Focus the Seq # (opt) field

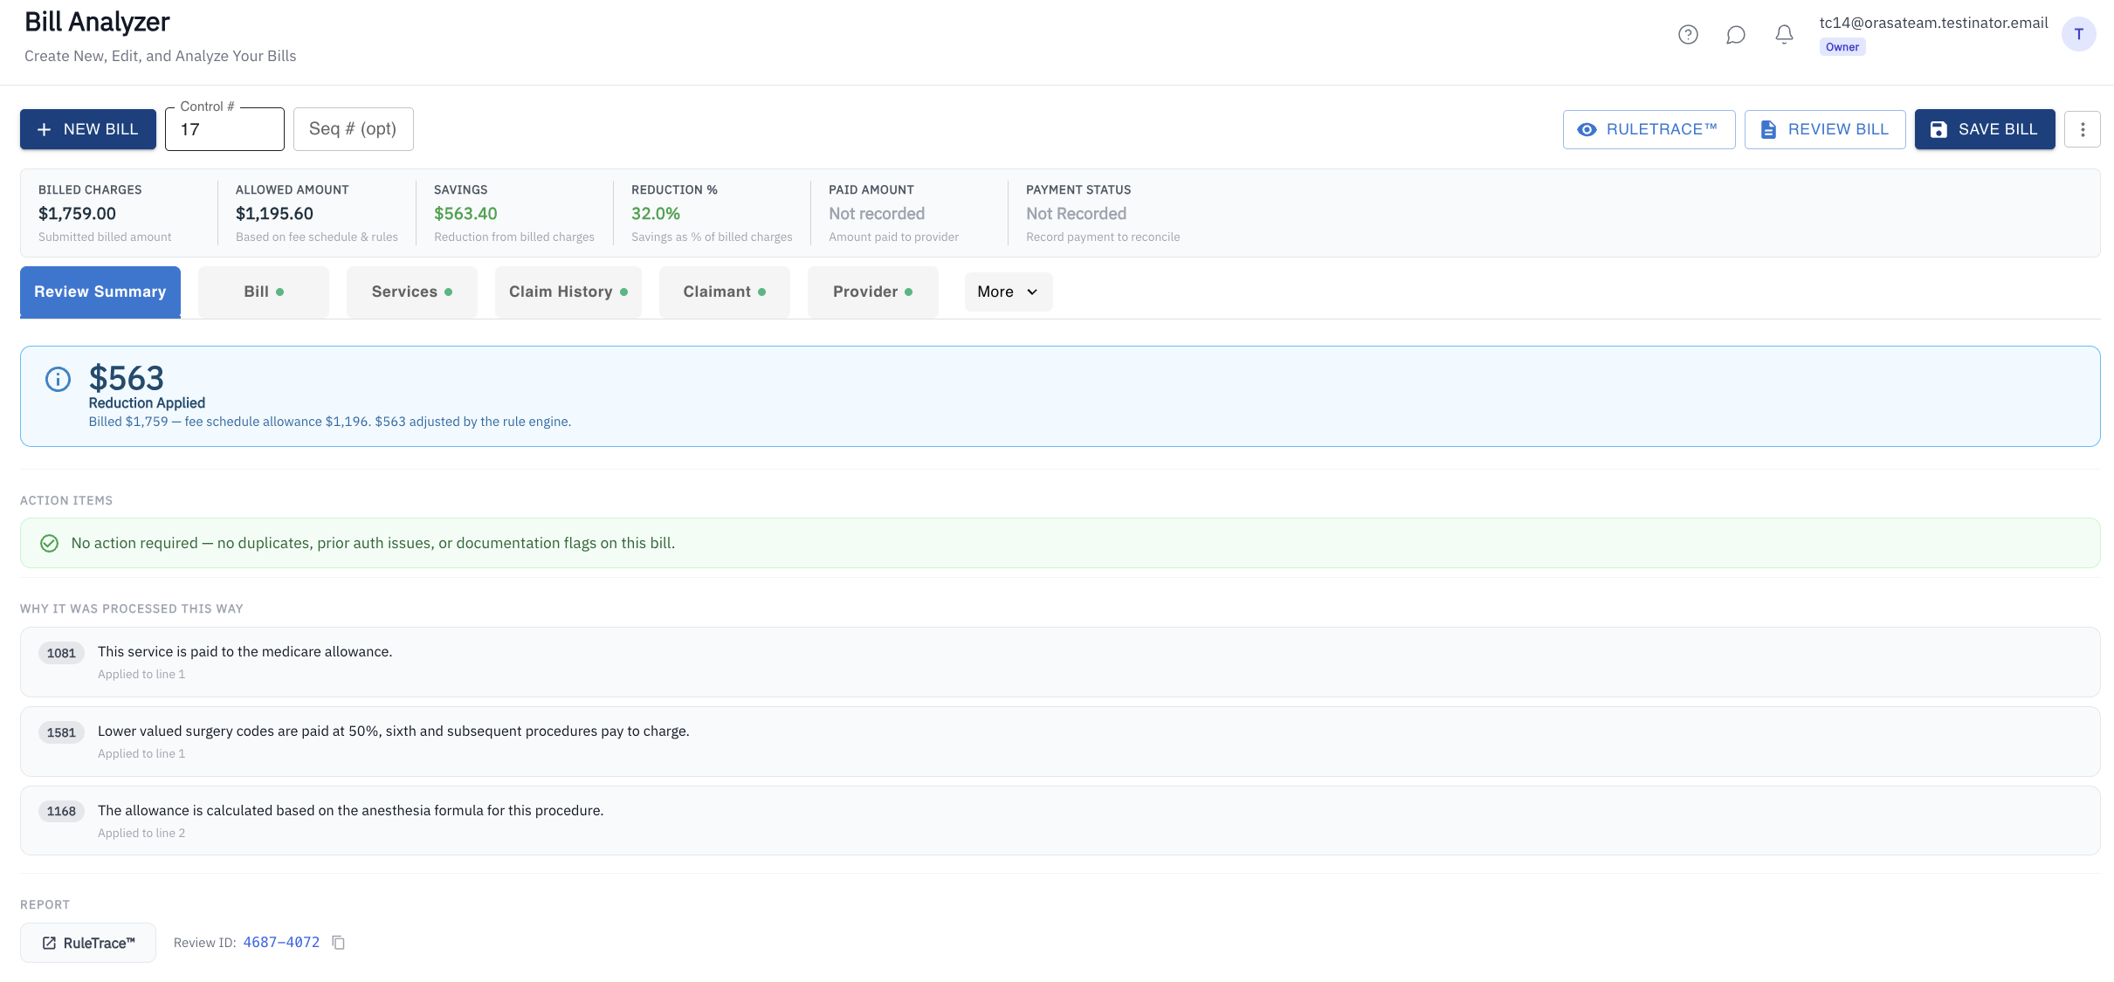[353, 129]
